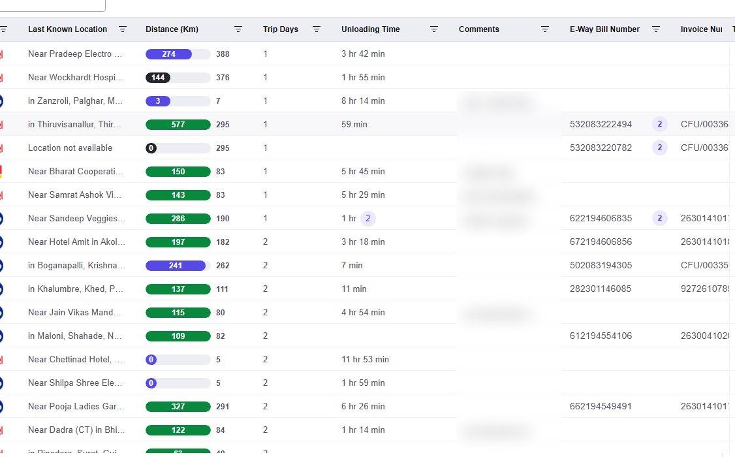
Task: Click badge 2 next to E-Way bill 532083222494
Action: (x=659, y=124)
